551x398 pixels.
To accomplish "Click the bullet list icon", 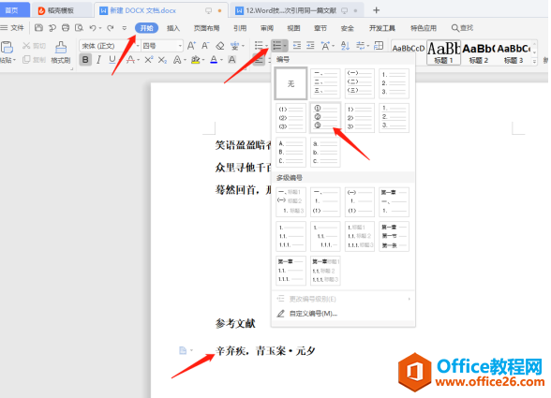I will point(259,45).
